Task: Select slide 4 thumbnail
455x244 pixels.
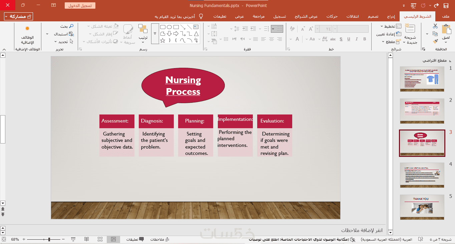Action: tap(422, 175)
